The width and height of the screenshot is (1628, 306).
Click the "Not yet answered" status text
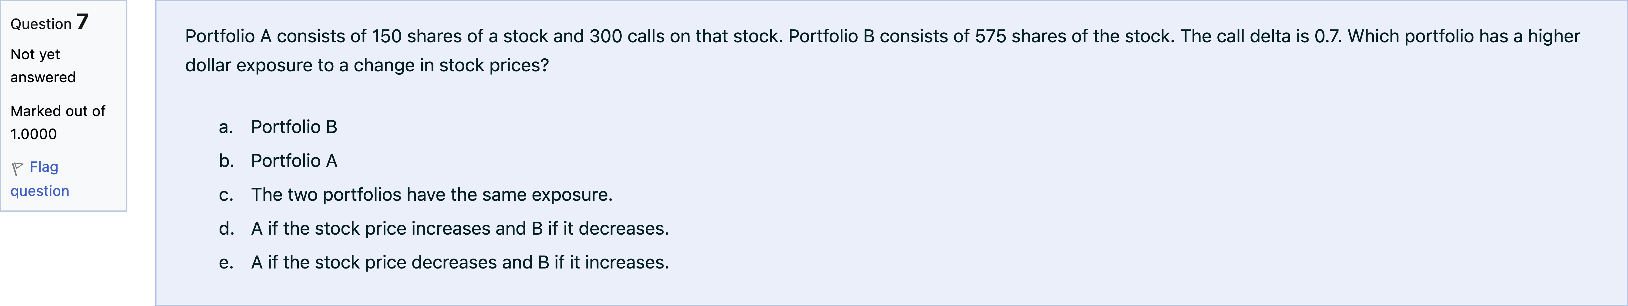(42, 66)
